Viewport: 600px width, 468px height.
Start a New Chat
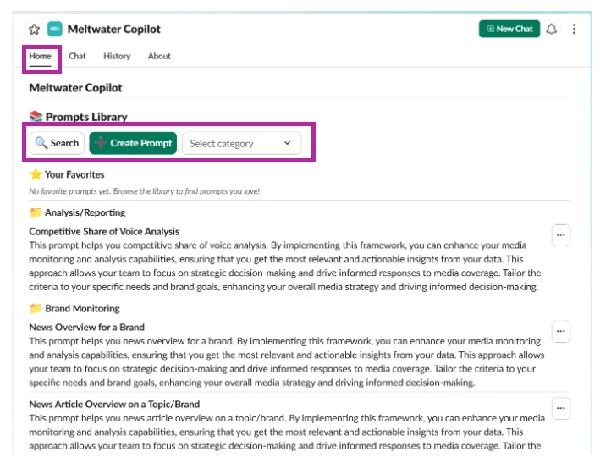click(x=509, y=29)
